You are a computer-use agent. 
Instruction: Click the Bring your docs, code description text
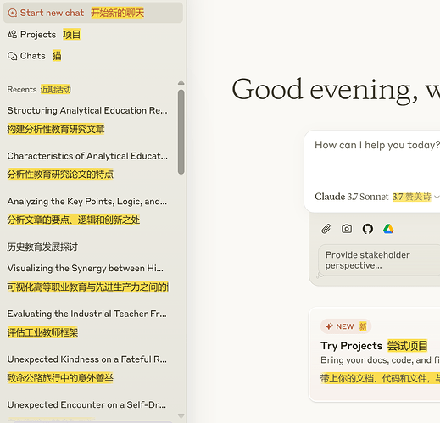coord(380,360)
